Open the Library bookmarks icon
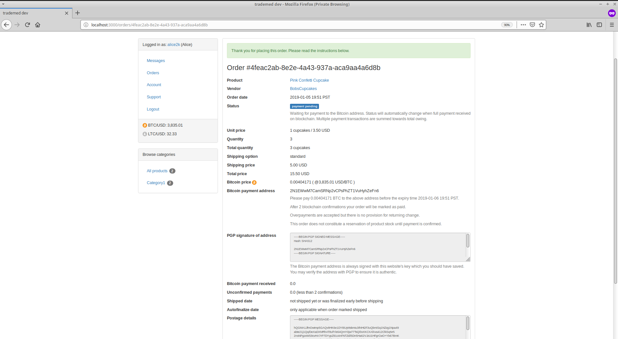The image size is (618, 339). 589,25
